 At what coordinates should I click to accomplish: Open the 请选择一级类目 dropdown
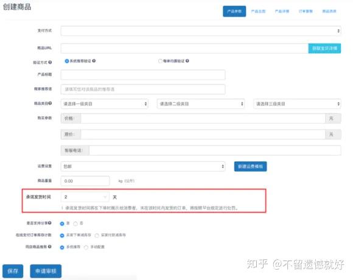[105, 103]
